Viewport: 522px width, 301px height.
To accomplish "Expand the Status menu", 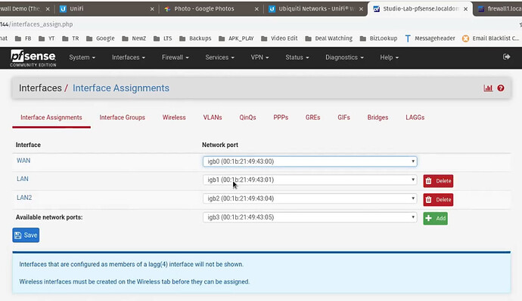I will coord(297,57).
